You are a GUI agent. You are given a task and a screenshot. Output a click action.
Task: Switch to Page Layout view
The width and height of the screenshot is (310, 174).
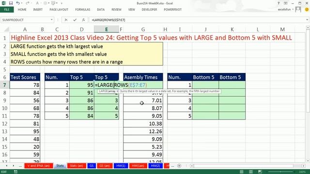point(251,172)
